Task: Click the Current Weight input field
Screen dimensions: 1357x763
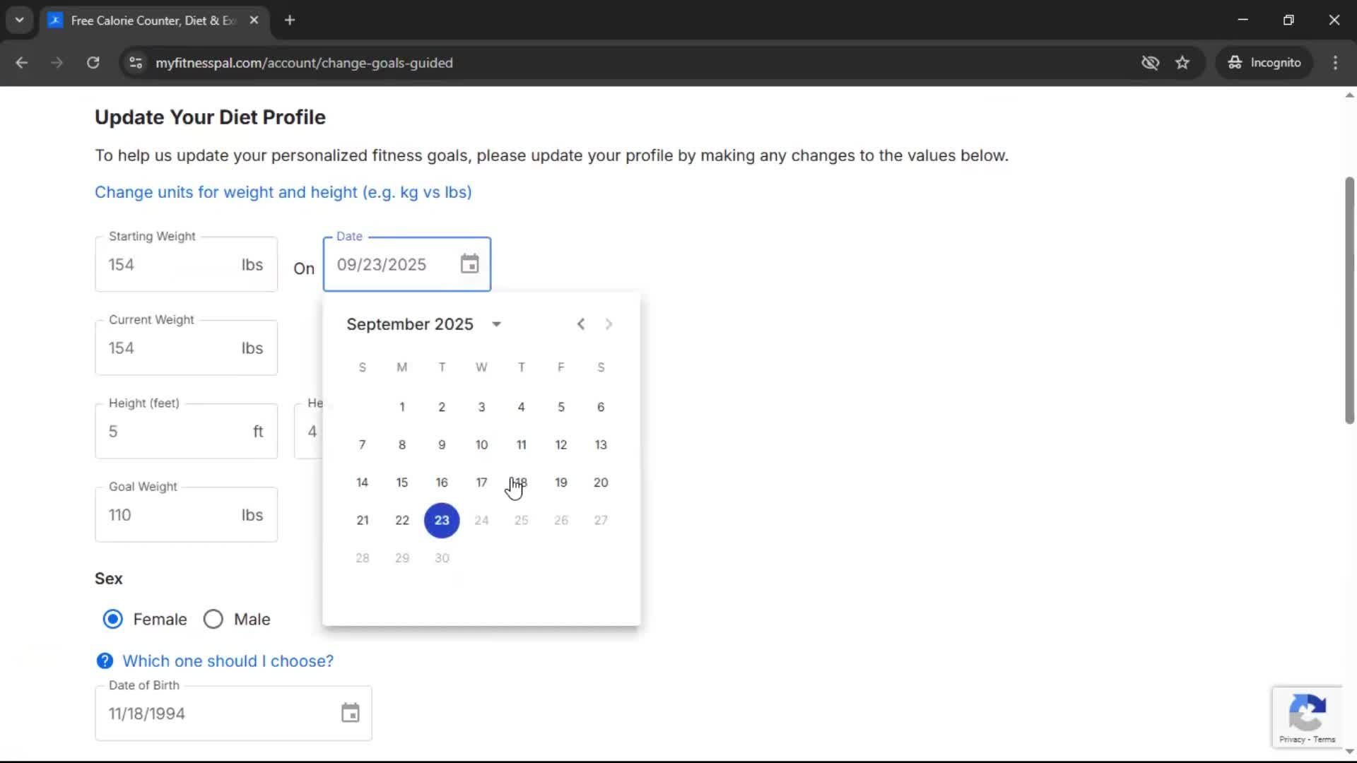Action: pos(186,348)
